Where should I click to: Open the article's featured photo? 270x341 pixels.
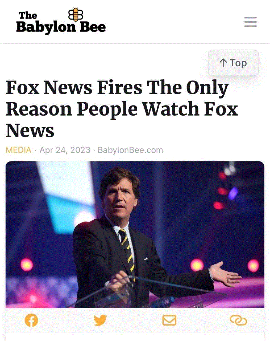[135, 235]
